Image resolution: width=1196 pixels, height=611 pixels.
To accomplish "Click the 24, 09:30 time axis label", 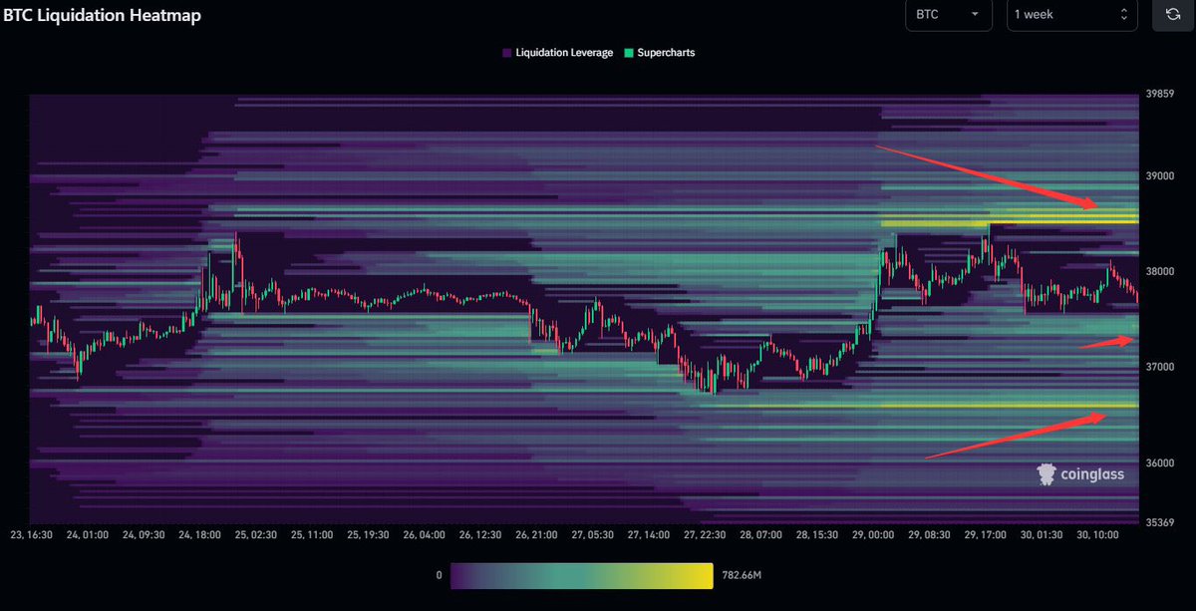I will click(143, 536).
